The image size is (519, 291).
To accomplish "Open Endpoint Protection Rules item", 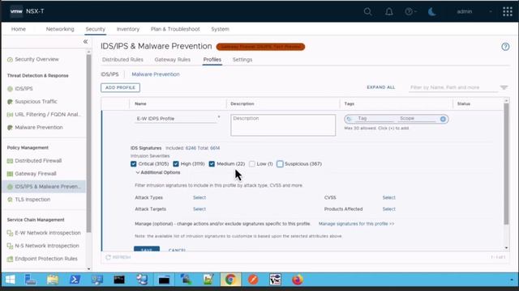I will tap(46, 259).
